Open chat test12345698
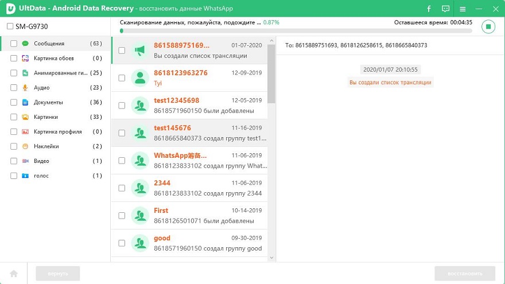Image resolution: width=505 pixels, height=284 pixels. click(x=189, y=106)
